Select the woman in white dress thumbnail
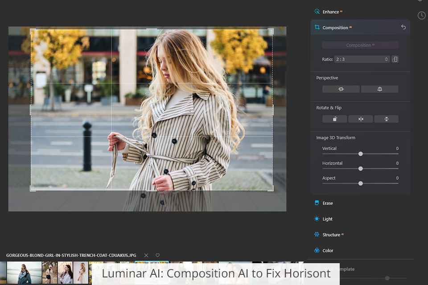Image resolution: width=428 pixels, height=285 pixels. click(81, 273)
